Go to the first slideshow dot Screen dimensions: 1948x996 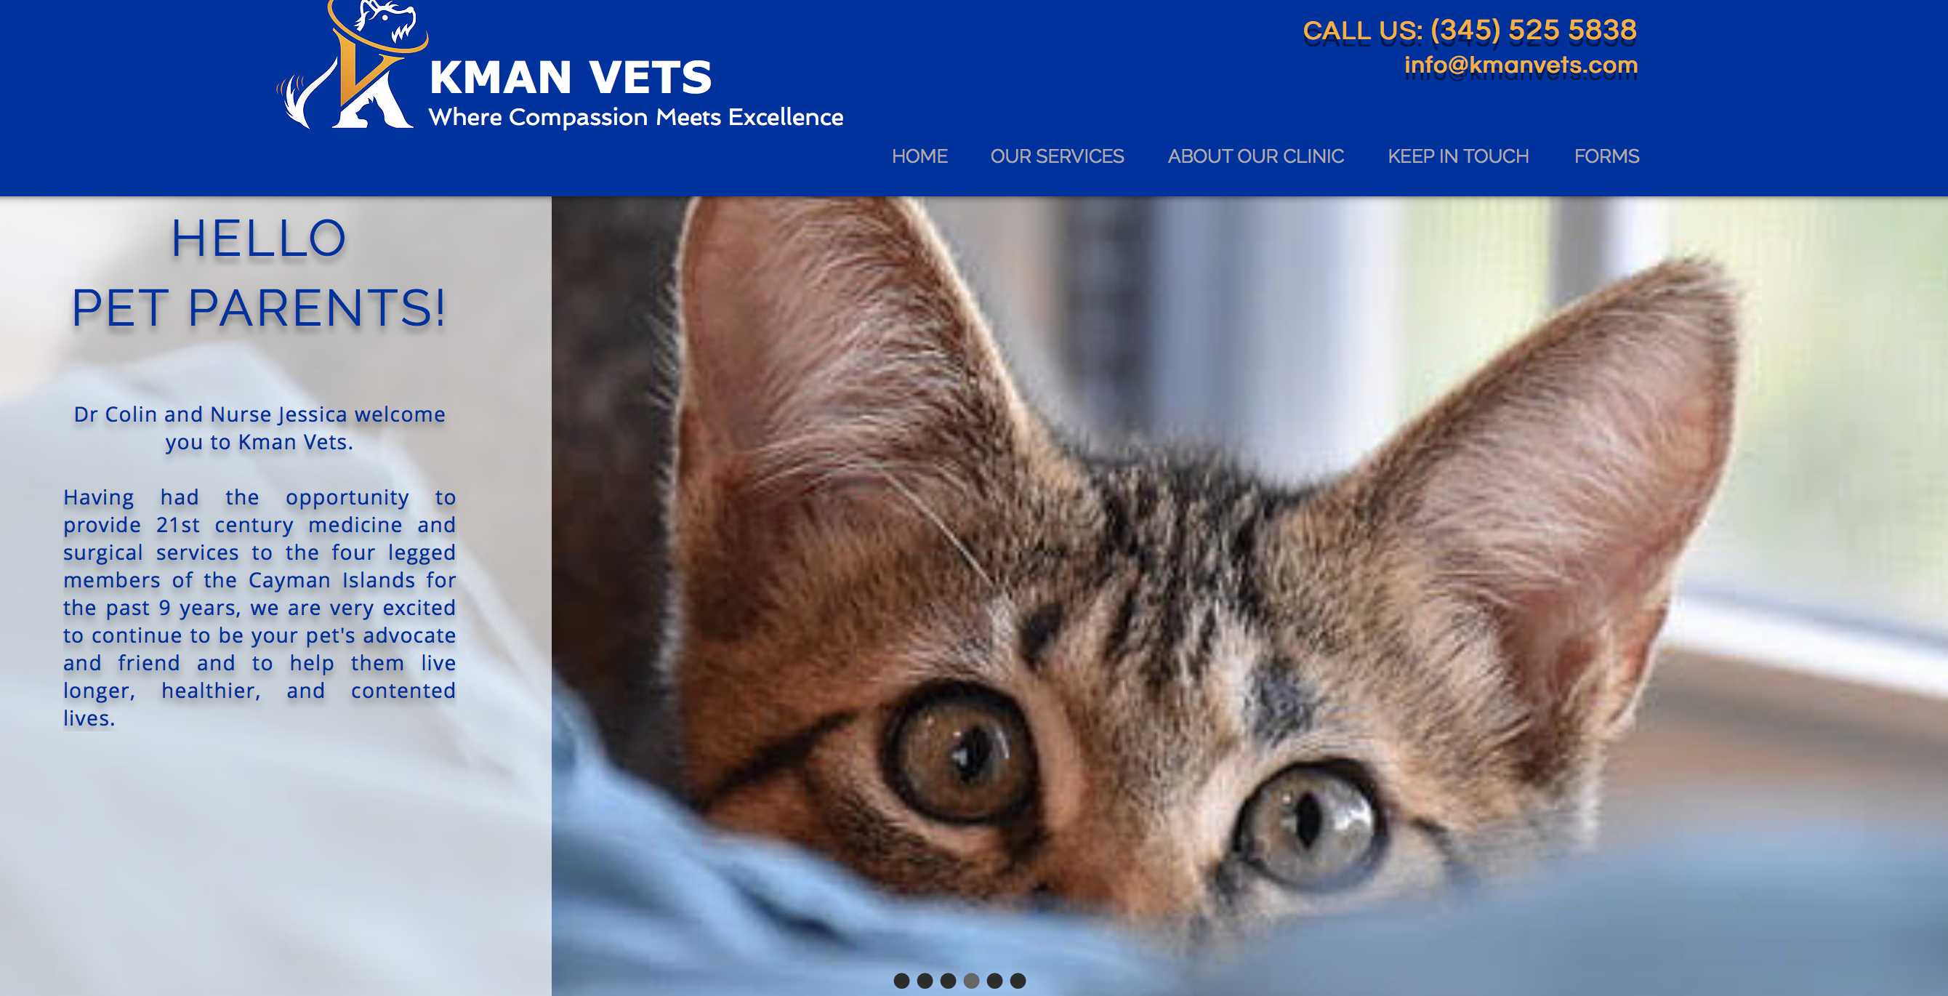pos(901,981)
